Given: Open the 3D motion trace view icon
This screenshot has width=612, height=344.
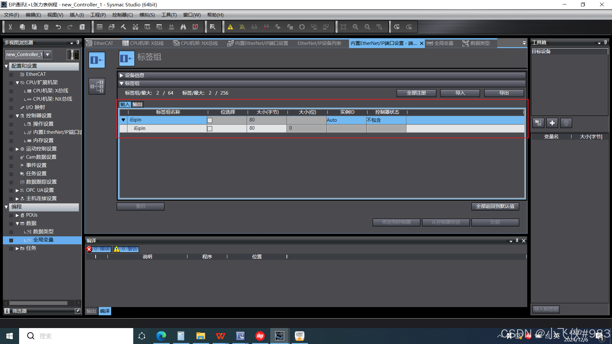Looking at the screenshot, I should 99,27.
